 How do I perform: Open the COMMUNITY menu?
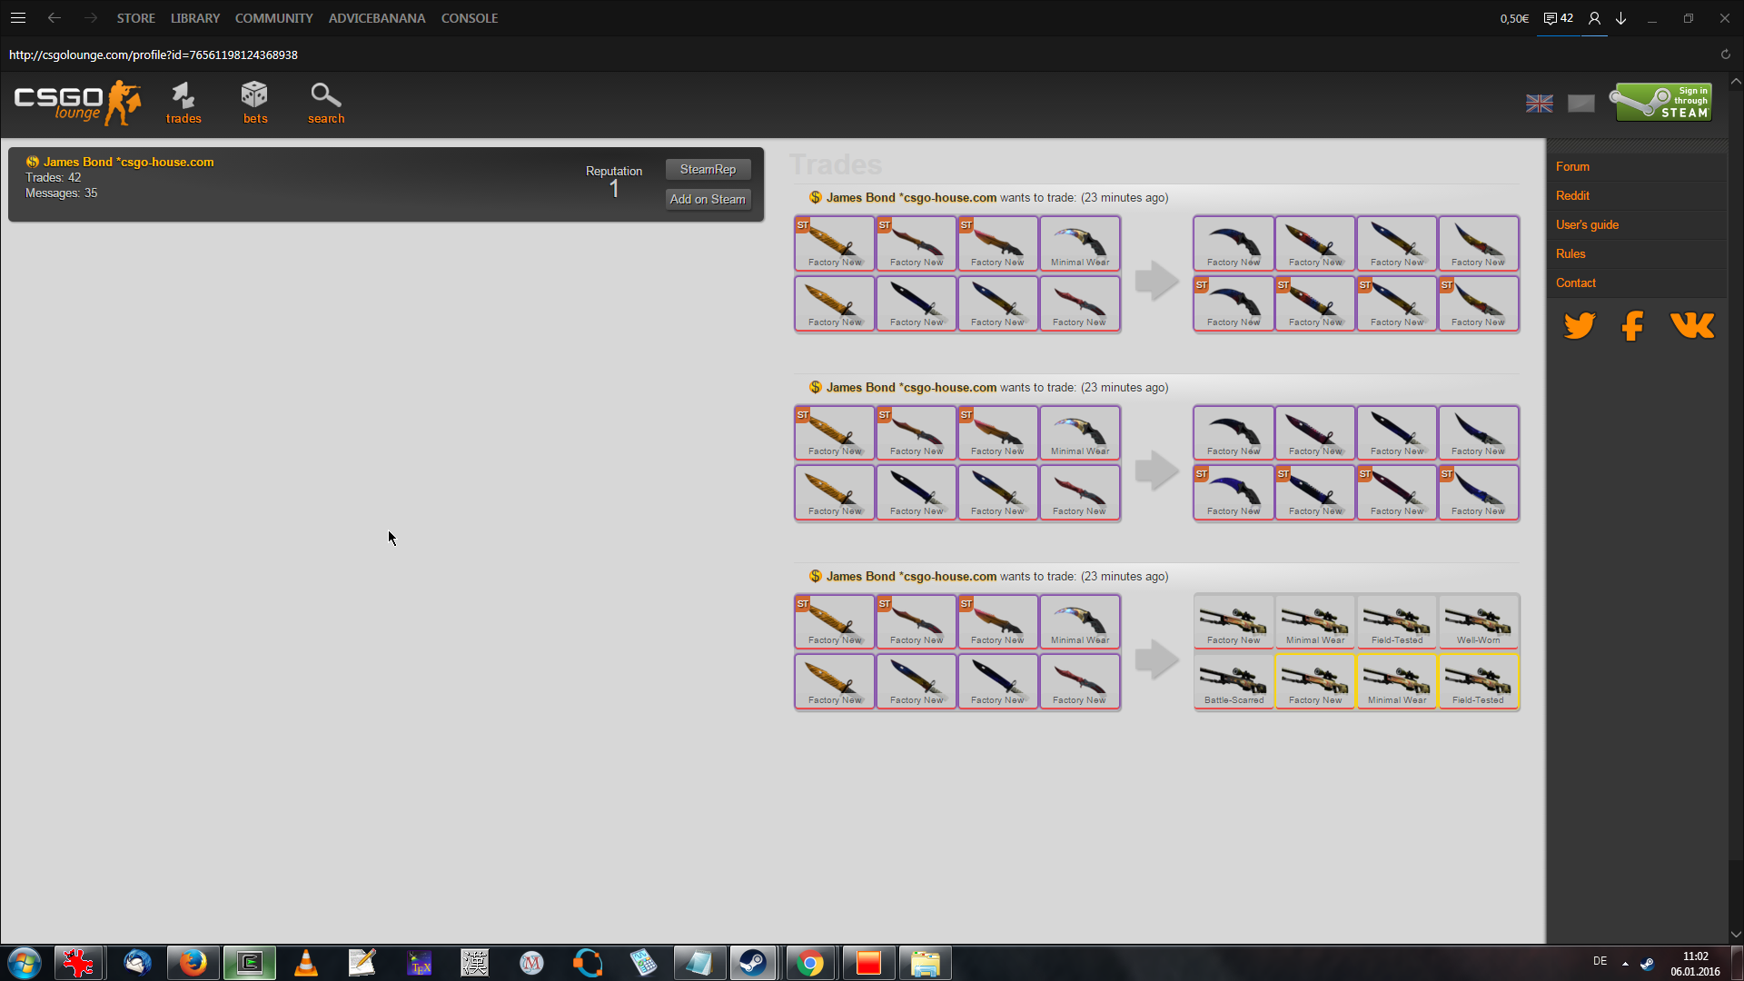click(x=273, y=18)
